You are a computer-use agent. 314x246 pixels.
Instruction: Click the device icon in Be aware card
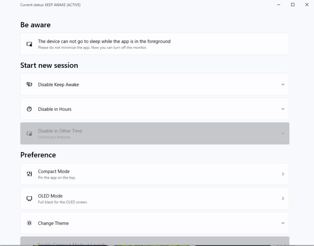click(29, 44)
